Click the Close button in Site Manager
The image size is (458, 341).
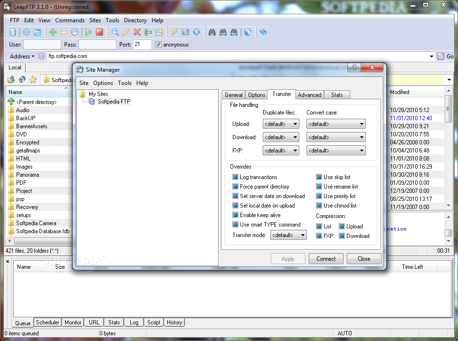coord(364,259)
